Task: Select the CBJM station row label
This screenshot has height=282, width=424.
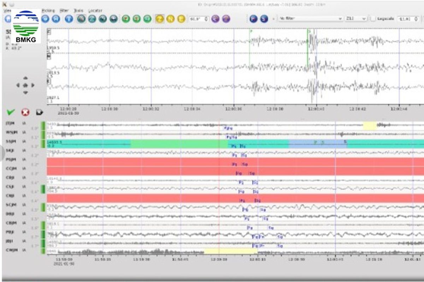Action: coord(11,223)
